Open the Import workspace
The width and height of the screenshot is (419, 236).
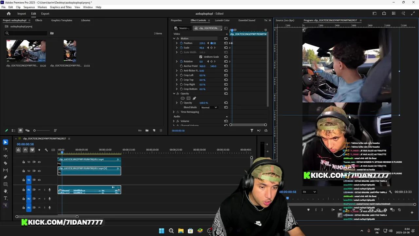(22, 13)
